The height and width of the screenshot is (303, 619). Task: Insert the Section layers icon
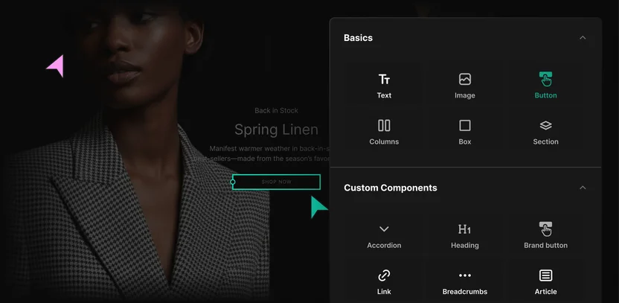tap(545, 126)
